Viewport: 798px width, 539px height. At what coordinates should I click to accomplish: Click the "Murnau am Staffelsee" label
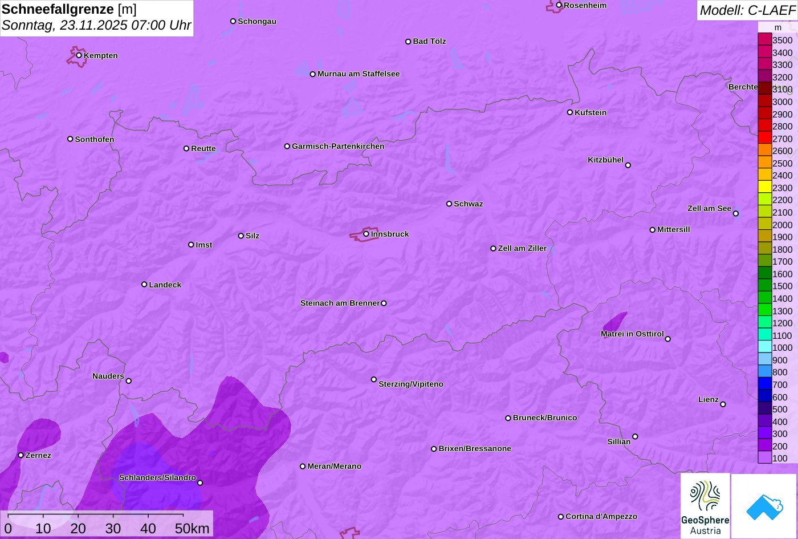point(359,74)
